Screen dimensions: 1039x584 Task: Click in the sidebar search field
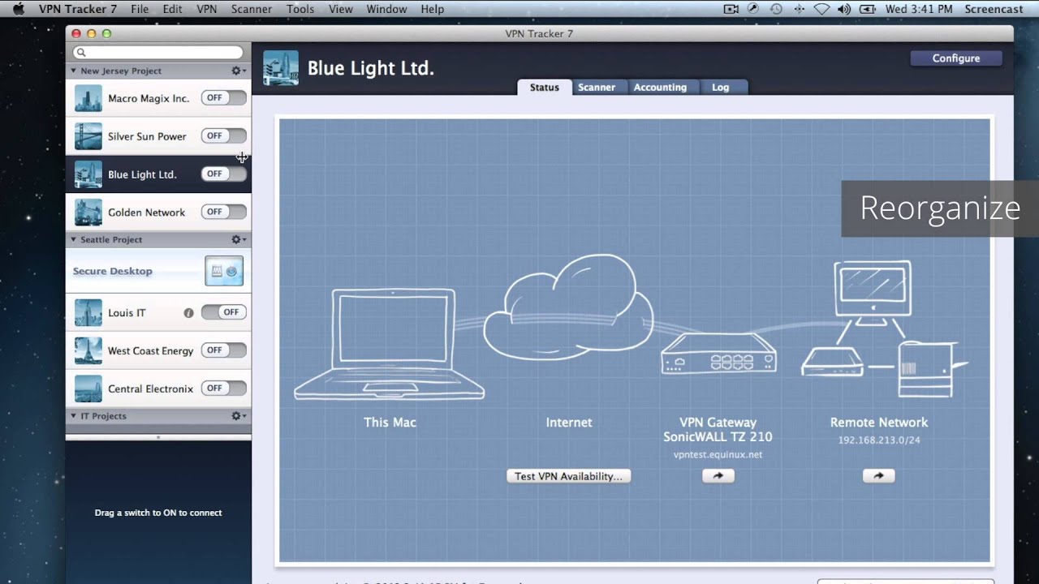[157, 53]
